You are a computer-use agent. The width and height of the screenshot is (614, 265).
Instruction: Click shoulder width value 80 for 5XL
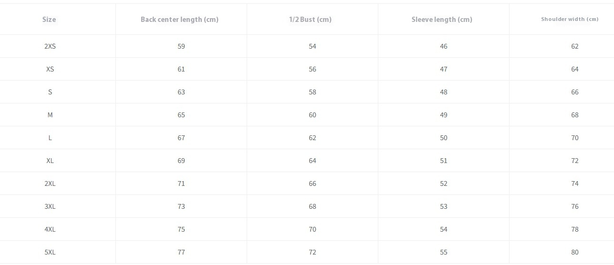pos(575,252)
